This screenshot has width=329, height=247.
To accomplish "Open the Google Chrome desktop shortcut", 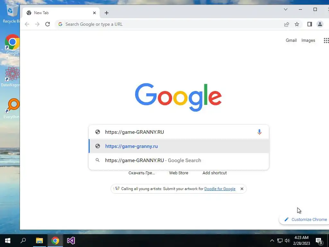I will [x=12, y=47].
